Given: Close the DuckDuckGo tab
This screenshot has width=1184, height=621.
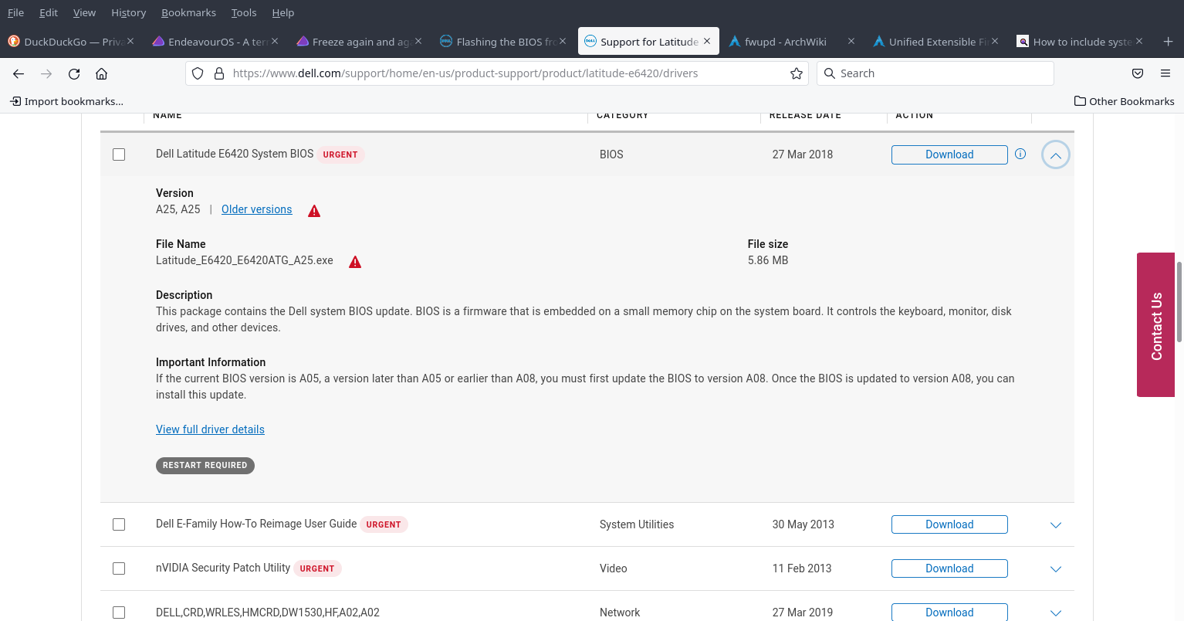Looking at the screenshot, I should point(130,41).
